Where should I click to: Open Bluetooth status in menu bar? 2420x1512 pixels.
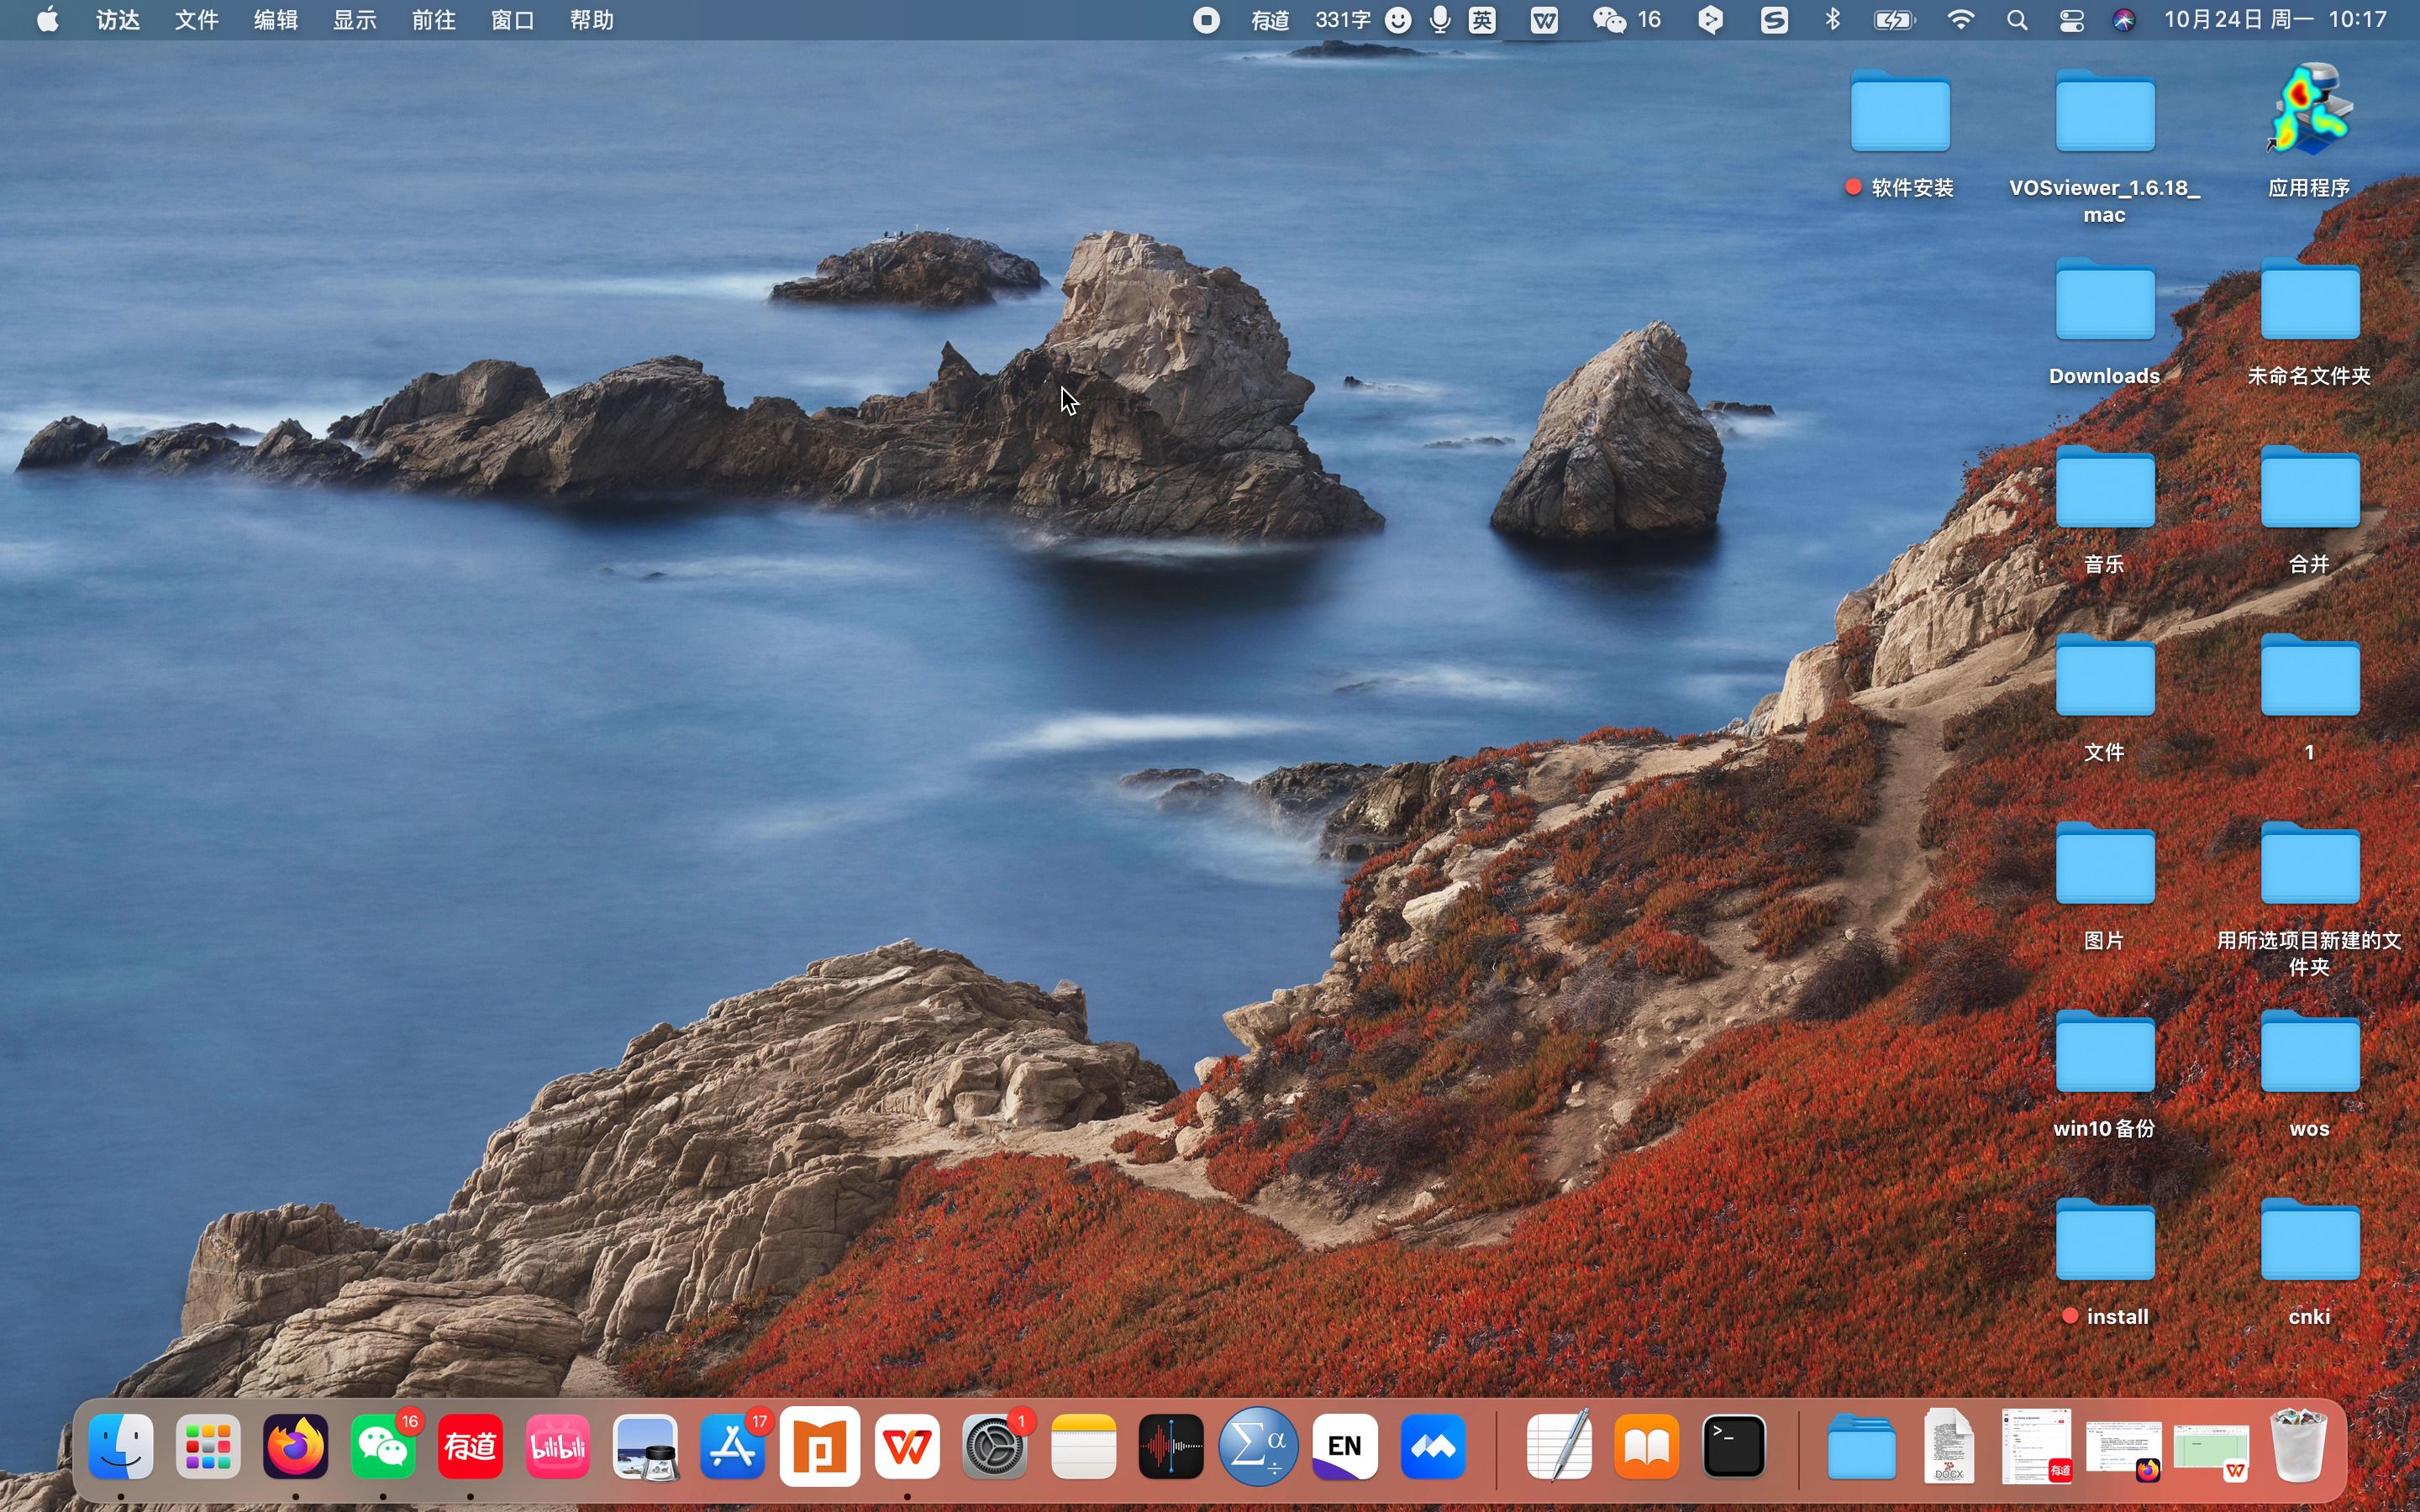click(x=1832, y=20)
